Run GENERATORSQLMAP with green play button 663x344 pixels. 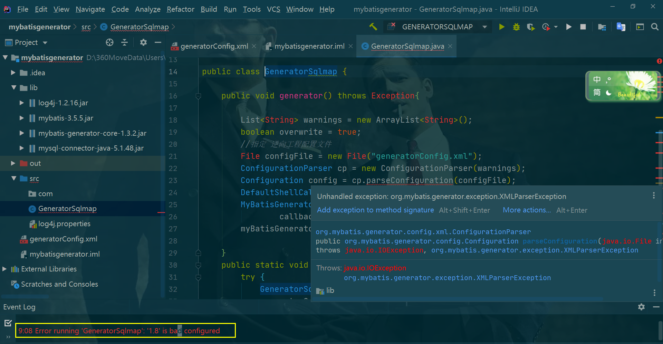pos(502,27)
